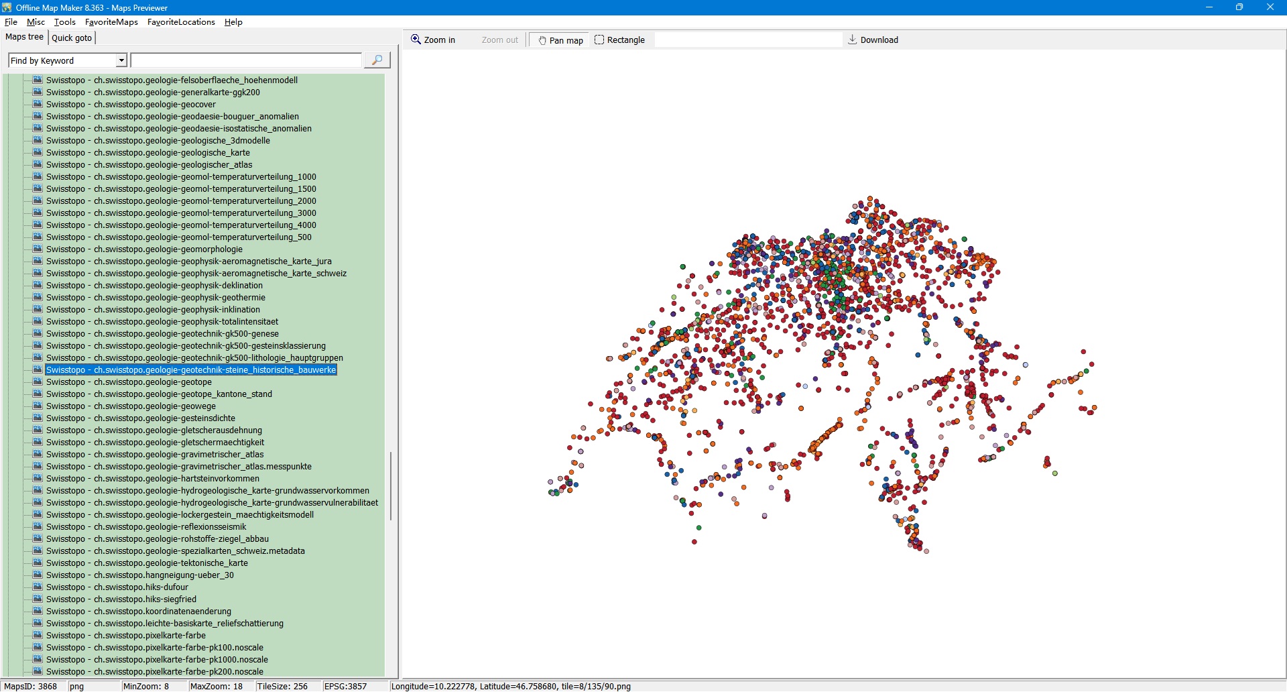Open the FavoriteMaps menu
This screenshot has height=692, width=1287.
point(111,22)
